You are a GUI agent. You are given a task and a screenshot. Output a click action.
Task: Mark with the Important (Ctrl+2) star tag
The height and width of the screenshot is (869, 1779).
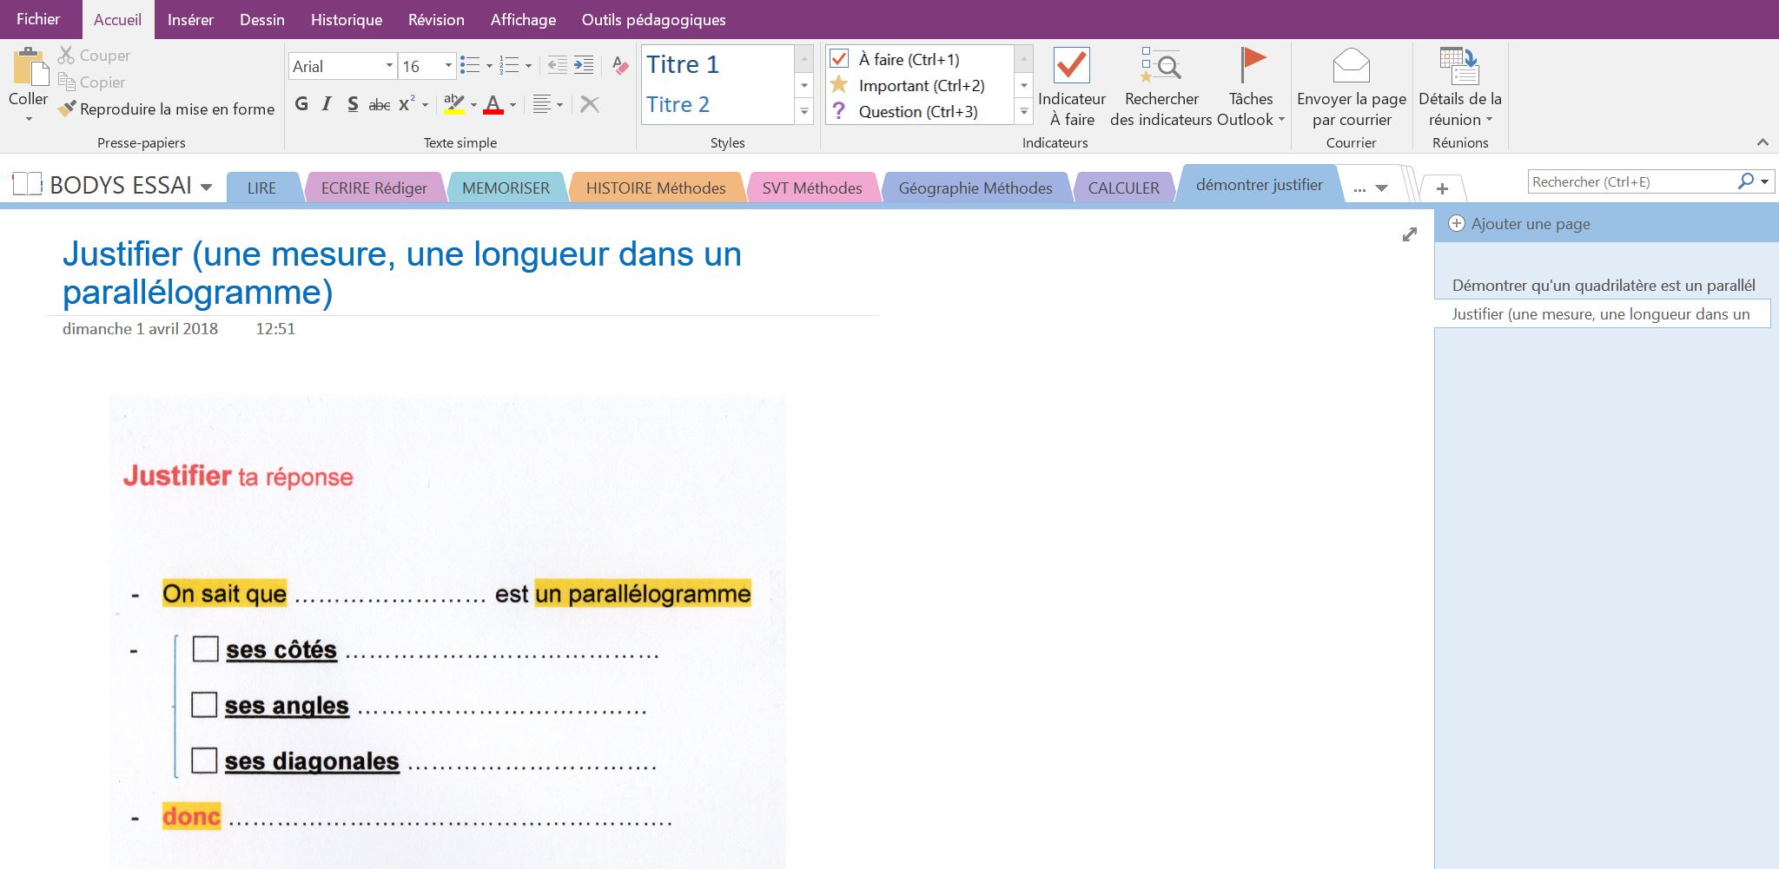pos(921,85)
